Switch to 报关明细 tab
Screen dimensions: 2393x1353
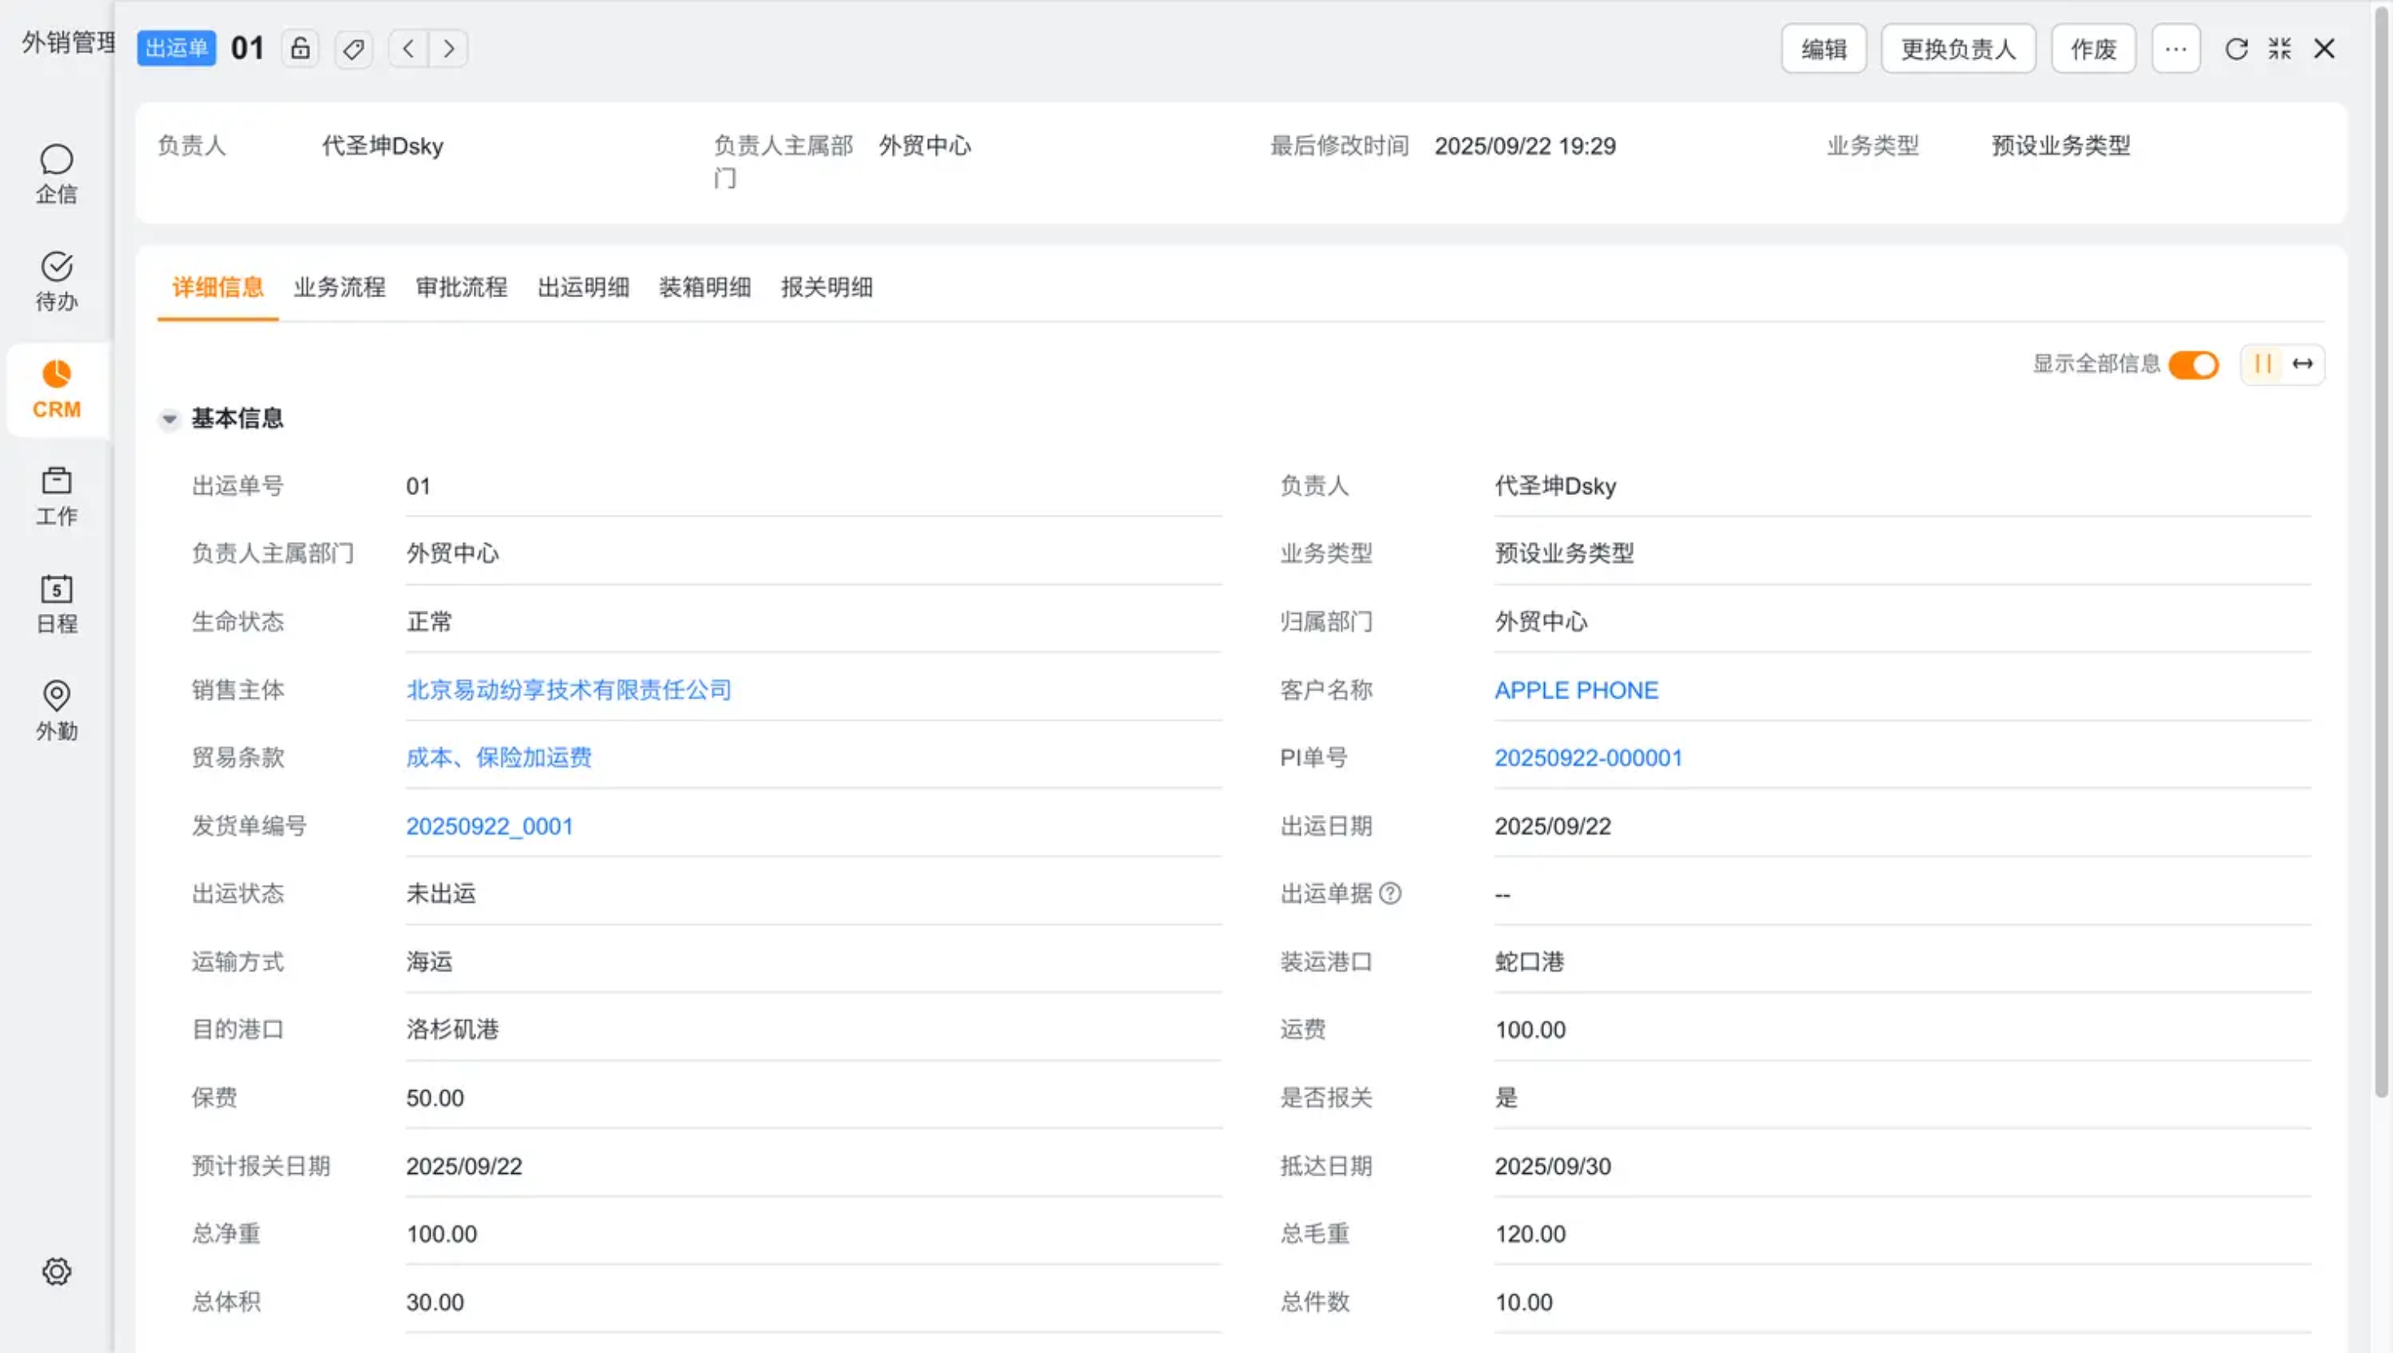826,287
